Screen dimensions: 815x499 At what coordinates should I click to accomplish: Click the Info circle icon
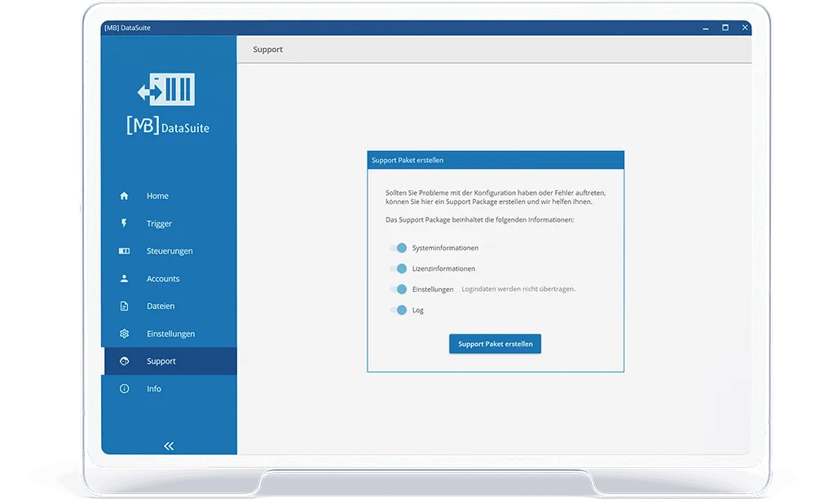pos(124,388)
